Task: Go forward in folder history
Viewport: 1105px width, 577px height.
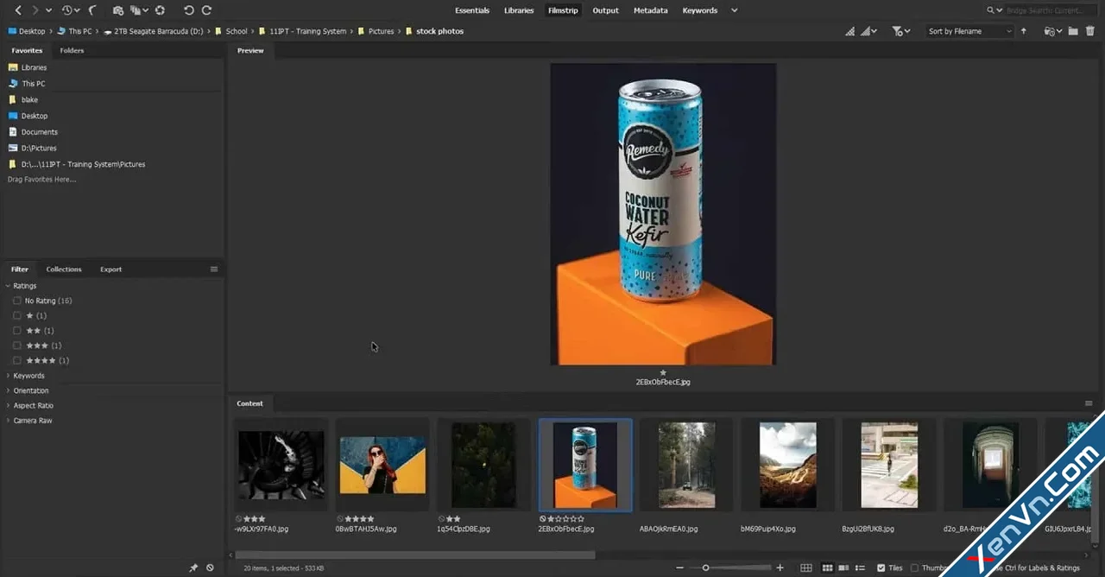Action: [x=35, y=10]
